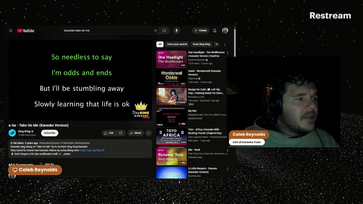Open the Wonderwall Oasis karaoke thumbnail
This screenshot has width=363, height=204.
(x=172, y=78)
